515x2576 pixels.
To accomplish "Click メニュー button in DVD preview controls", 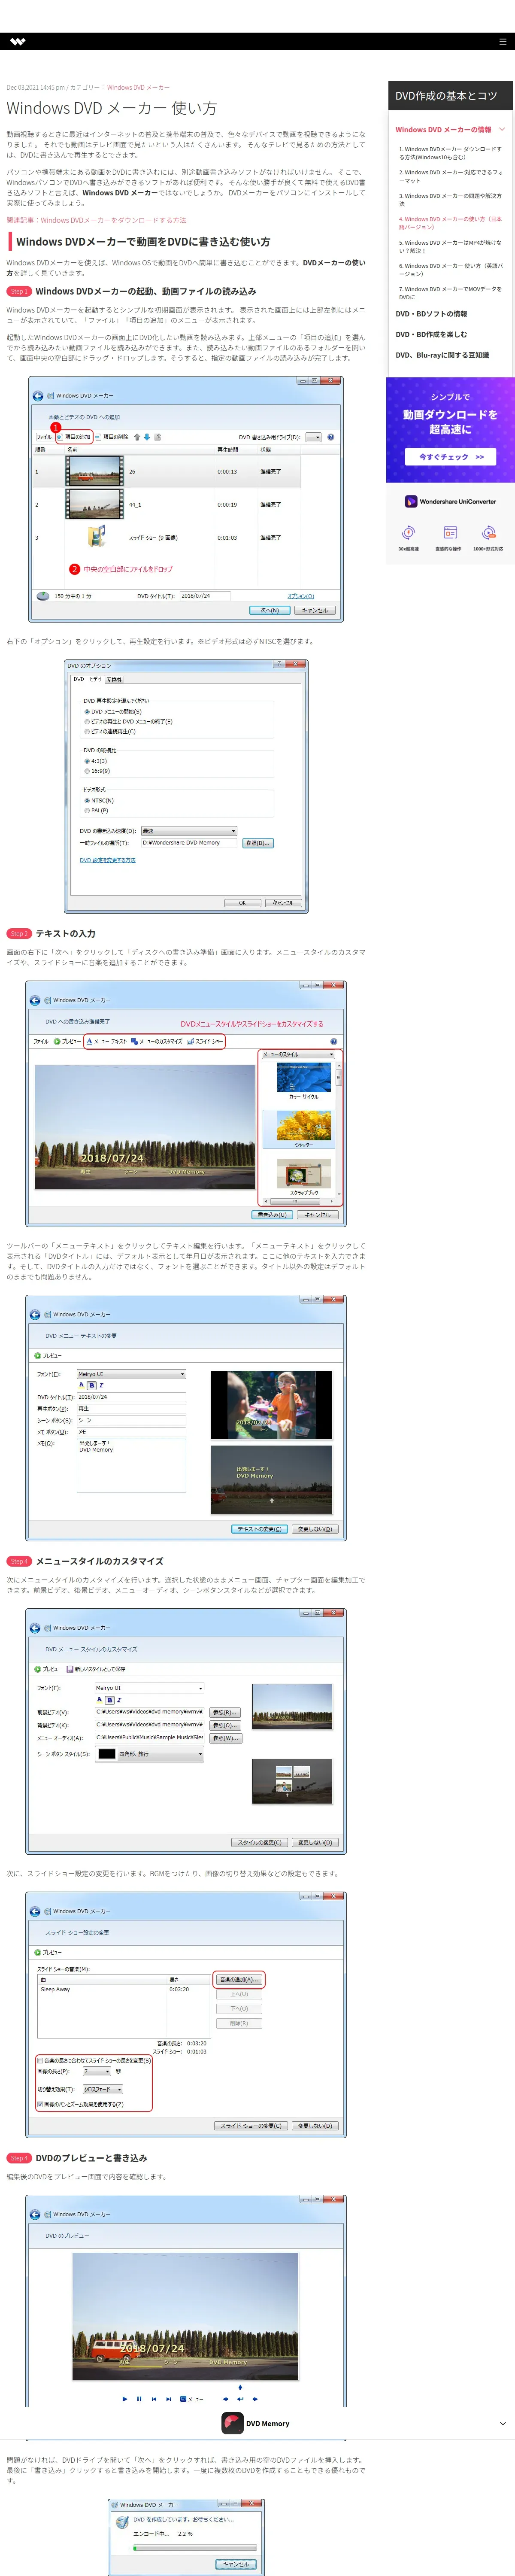I will [192, 2399].
